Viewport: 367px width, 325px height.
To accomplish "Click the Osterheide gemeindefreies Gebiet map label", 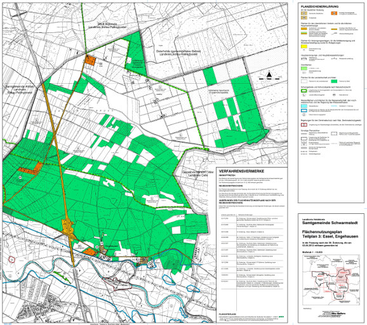I will tap(178, 53).
